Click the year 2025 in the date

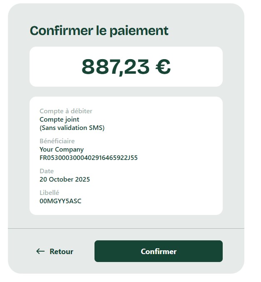coord(82,180)
